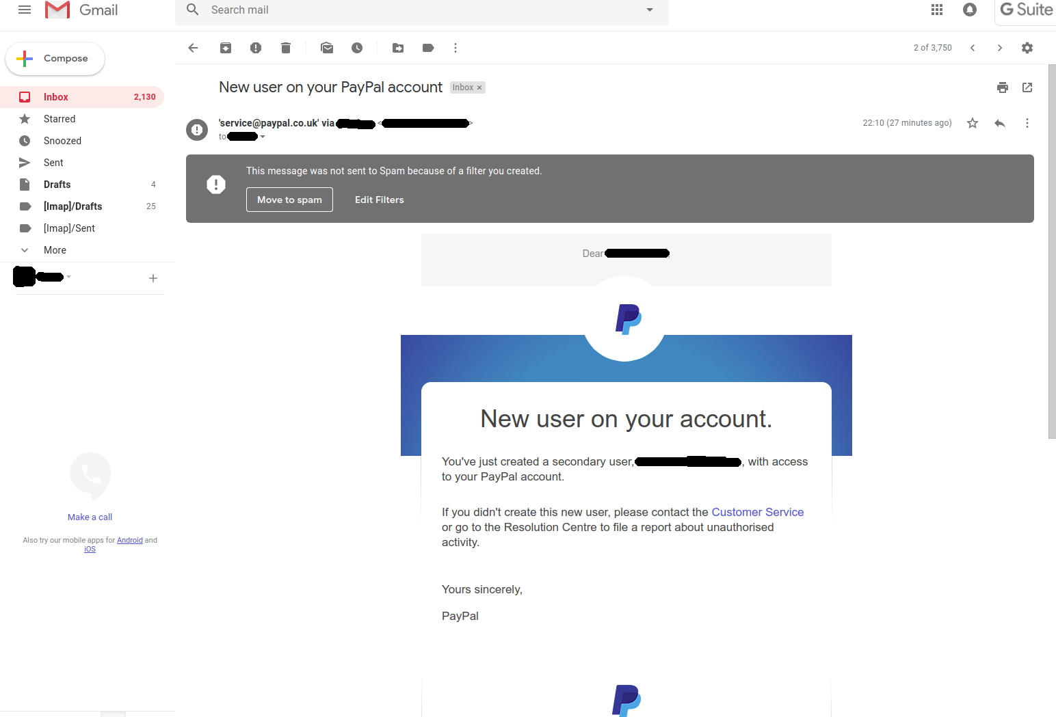Open the main menu hamburger icon
Screen dimensions: 1056x717
point(25,10)
